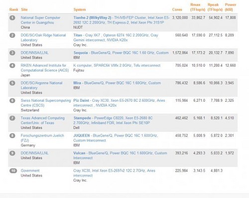Click the rank 10 badge icon
This screenshot has height=198, width=249.
(x=13, y=171)
